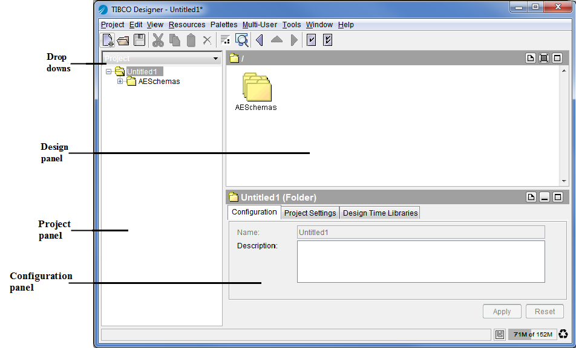Maximize the TIBCO Designer window
The image size is (576, 348).
[x=535, y=7]
